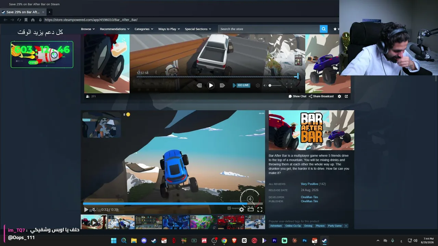This screenshot has height=246, width=438.
Task: Open a new browser tab
Action: tap(49, 12)
